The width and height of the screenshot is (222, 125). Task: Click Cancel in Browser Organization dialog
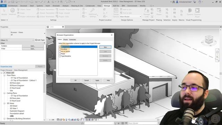(86, 80)
